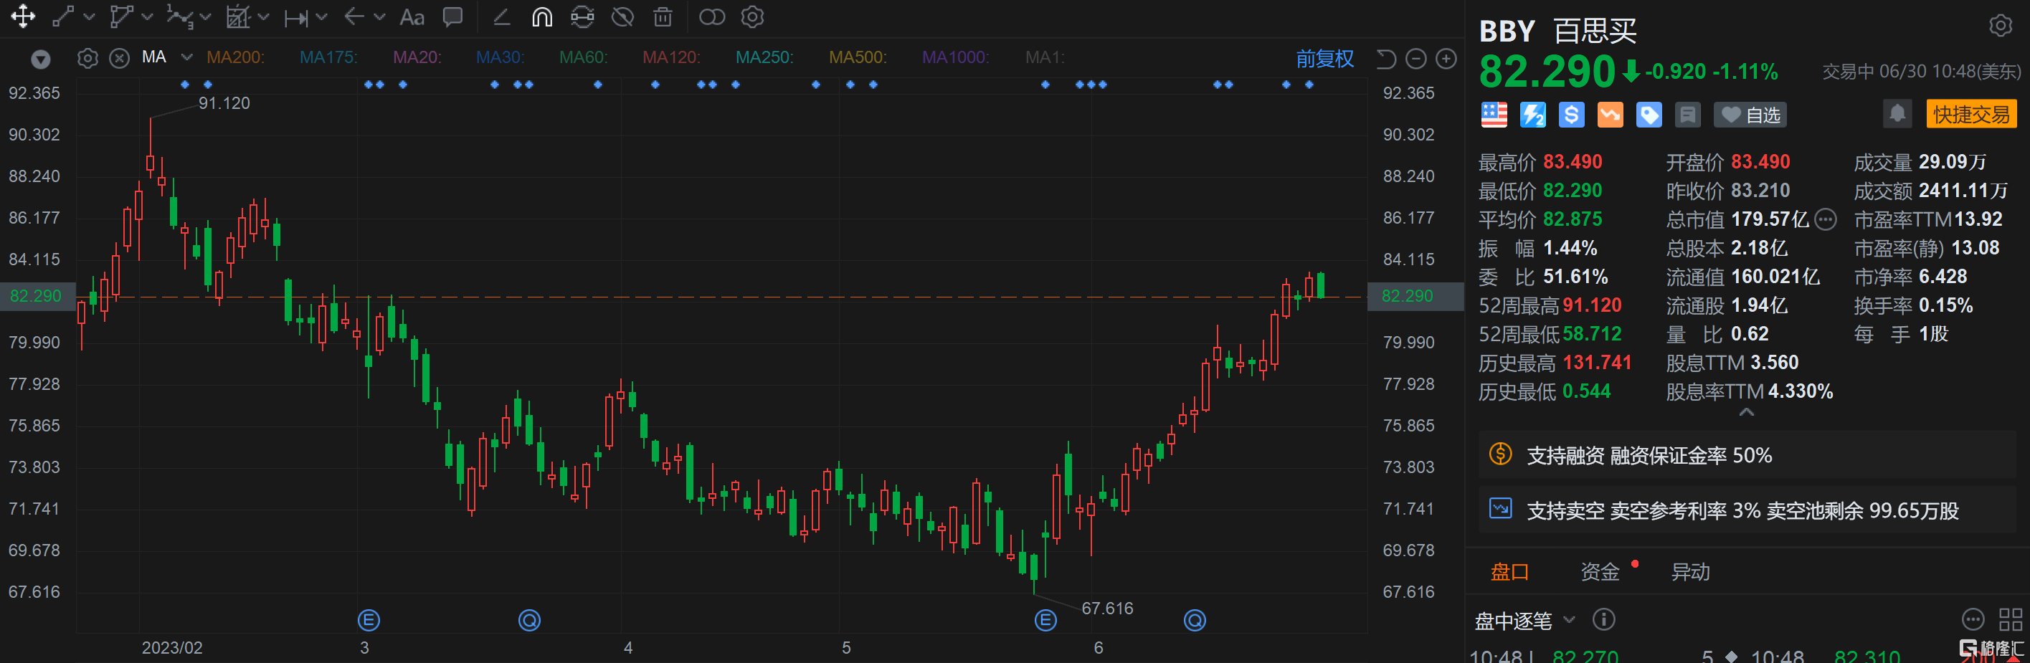Click the line style pencil icon

click(x=501, y=16)
